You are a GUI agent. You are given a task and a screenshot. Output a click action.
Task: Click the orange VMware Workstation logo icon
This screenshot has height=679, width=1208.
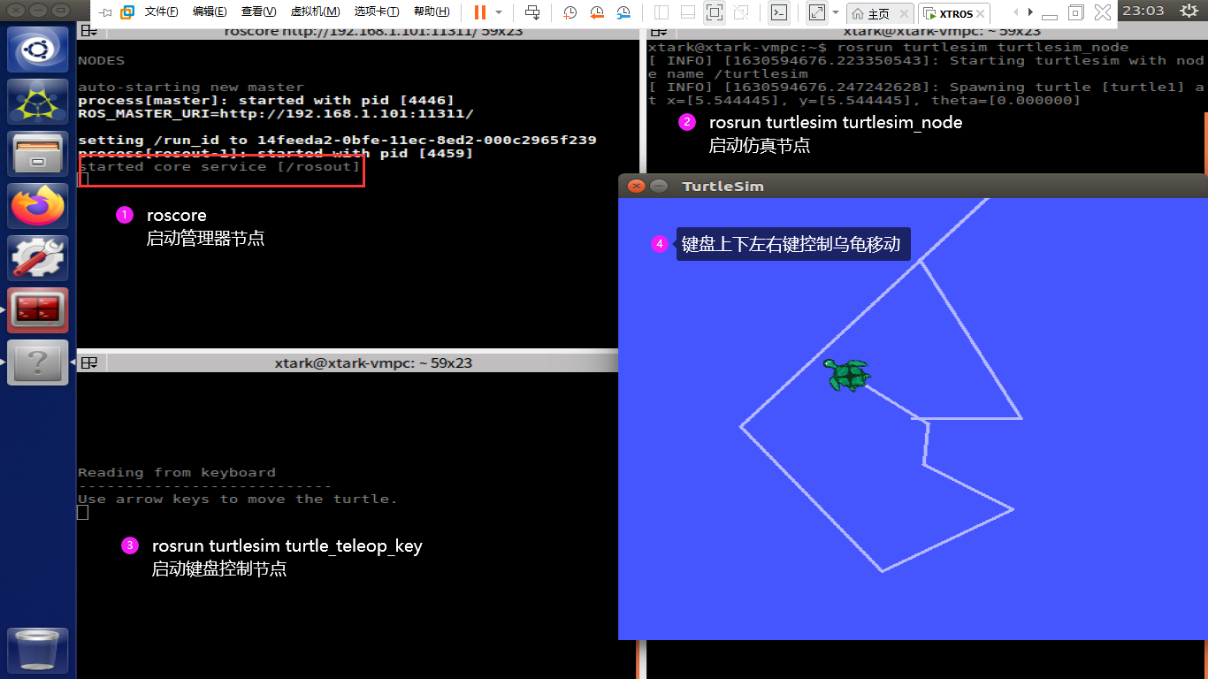(x=127, y=12)
